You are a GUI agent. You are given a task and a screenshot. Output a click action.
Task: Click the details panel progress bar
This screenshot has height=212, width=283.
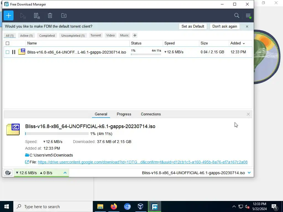(57, 134)
